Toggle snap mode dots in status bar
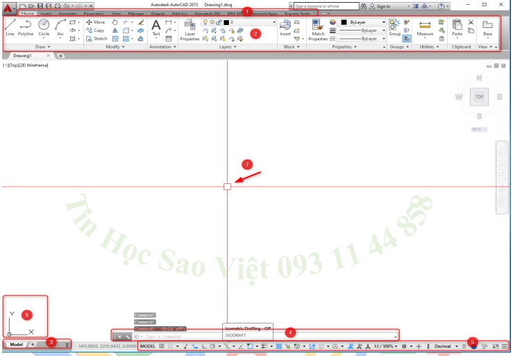Screen dimensions: 513x356 tap(171, 346)
